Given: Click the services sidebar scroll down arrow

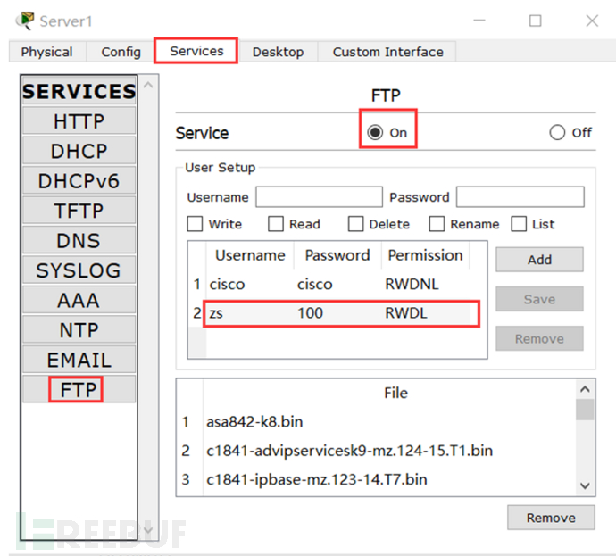Looking at the screenshot, I should (148, 529).
